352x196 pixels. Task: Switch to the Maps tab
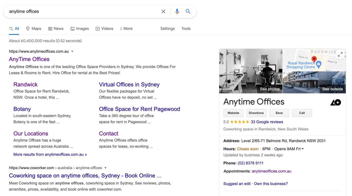tap(33, 29)
